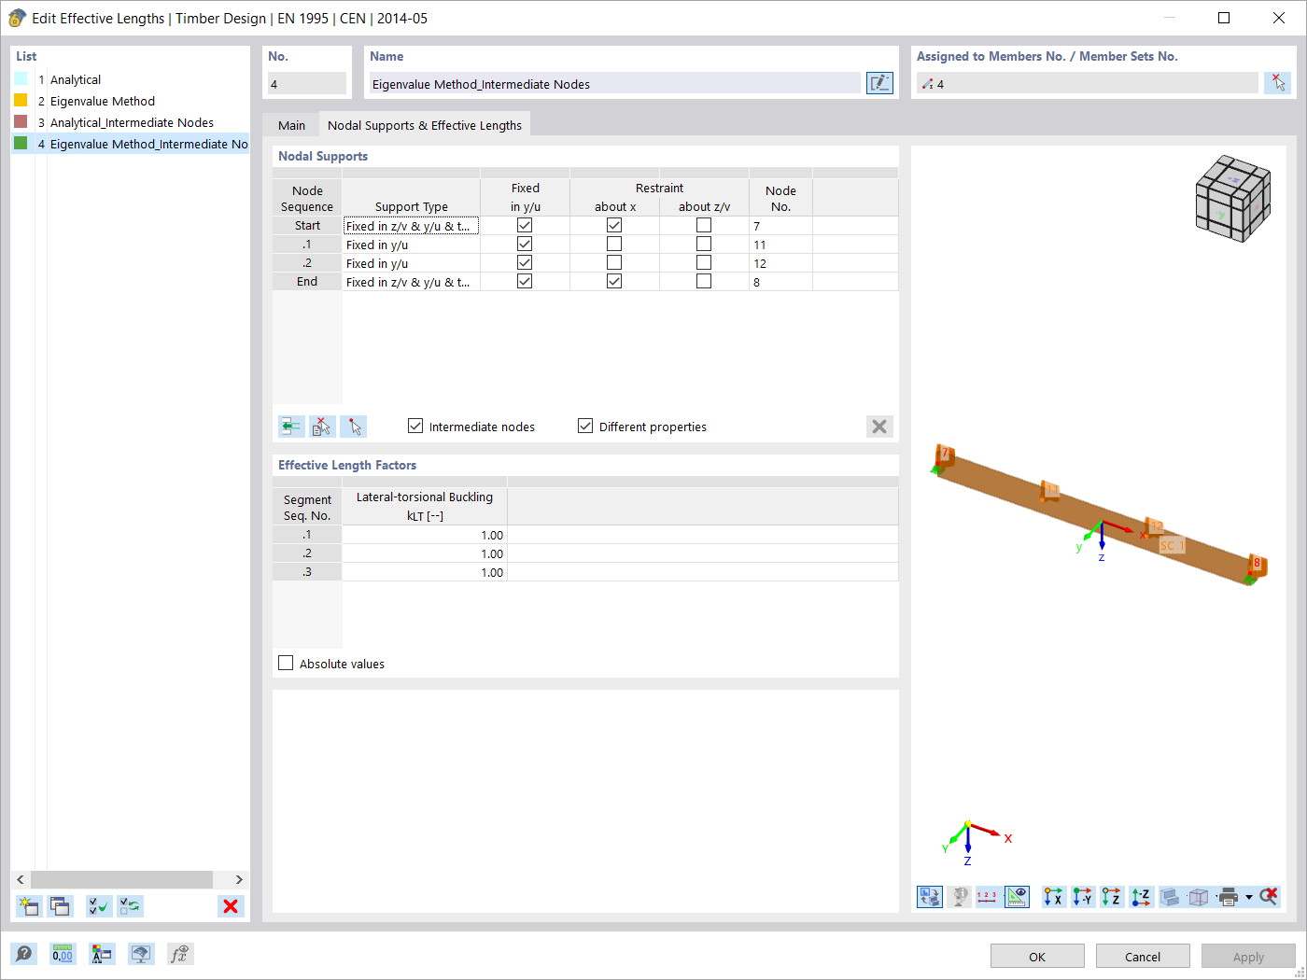Click the red zoom-cancel icon in the viewport toolbar
Image resolution: width=1307 pixels, height=980 pixels.
(x=1268, y=896)
